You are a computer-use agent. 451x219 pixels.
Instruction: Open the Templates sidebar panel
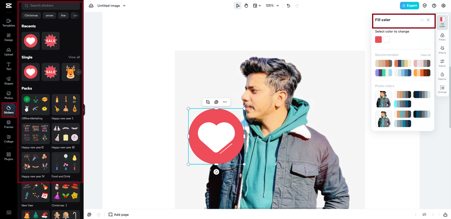[8, 23]
